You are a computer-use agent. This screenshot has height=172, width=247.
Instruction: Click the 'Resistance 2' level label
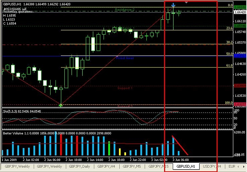pos(125,9)
